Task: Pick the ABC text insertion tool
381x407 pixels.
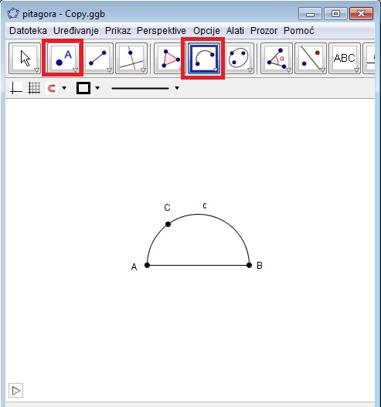Action: click(x=345, y=59)
